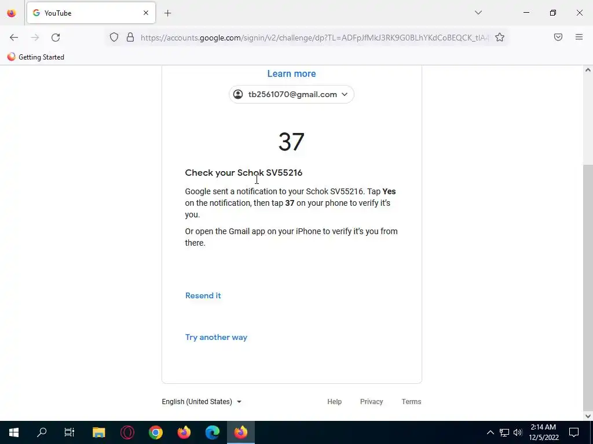Open the Help footer link
Viewport: 593px width, 444px height.
(334, 402)
